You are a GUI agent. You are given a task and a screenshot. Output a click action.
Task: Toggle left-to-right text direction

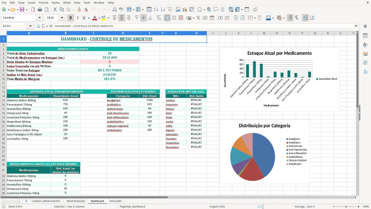[290, 18]
